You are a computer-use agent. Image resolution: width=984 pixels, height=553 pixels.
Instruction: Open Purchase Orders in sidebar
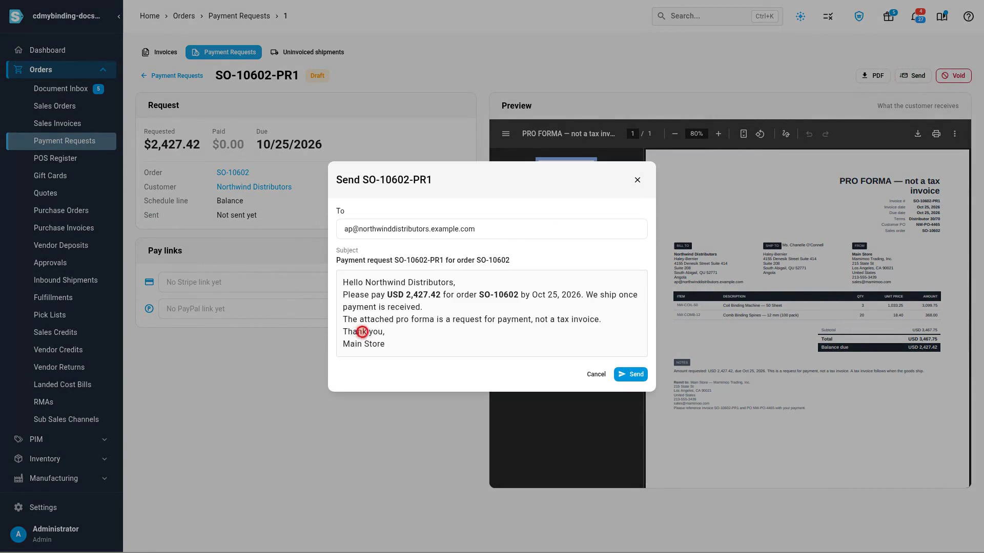click(x=61, y=210)
